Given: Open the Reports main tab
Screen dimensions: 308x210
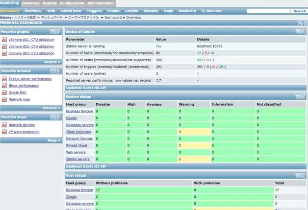Looking at the screenshot, I should pyautogui.click(x=50, y=3).
